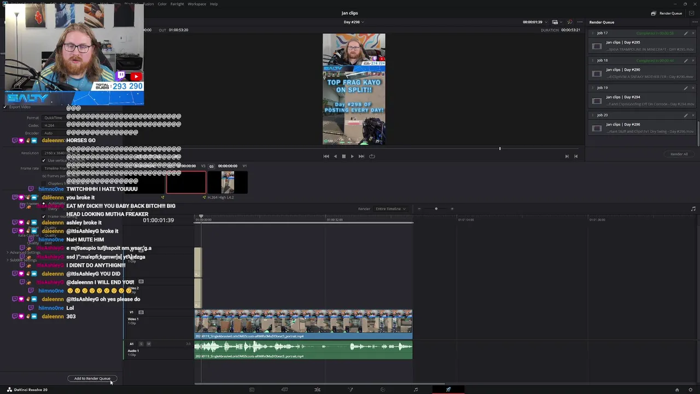Open the Help menu
700x394 pixels.
(x=214, y=4)
